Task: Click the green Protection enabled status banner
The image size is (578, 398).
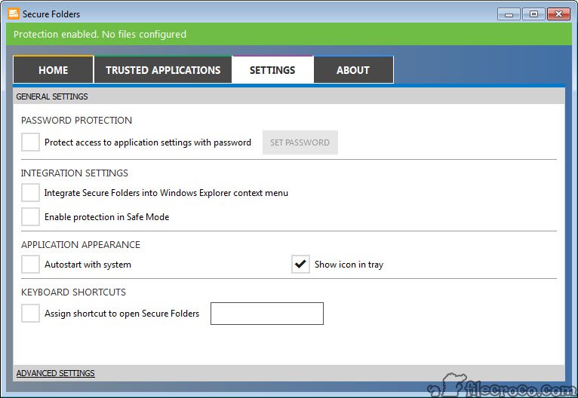Action: click(x=289, y=34)
